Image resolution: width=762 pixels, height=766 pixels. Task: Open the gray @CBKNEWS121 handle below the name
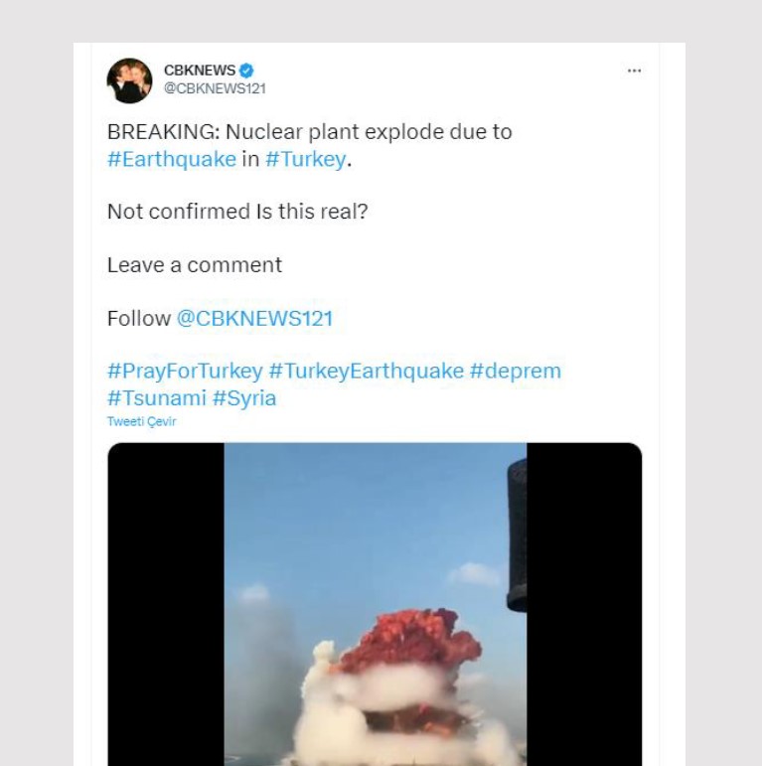pyautogui.click(x=215, y=87)
